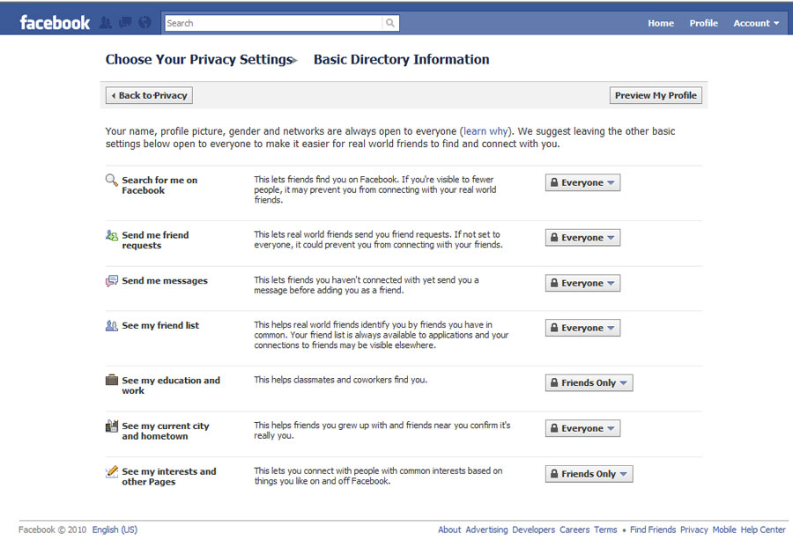Image resolution: width=793 pixels, height=541 pixels.
Task: Expand the Account menu
Action: click(756, 23)
